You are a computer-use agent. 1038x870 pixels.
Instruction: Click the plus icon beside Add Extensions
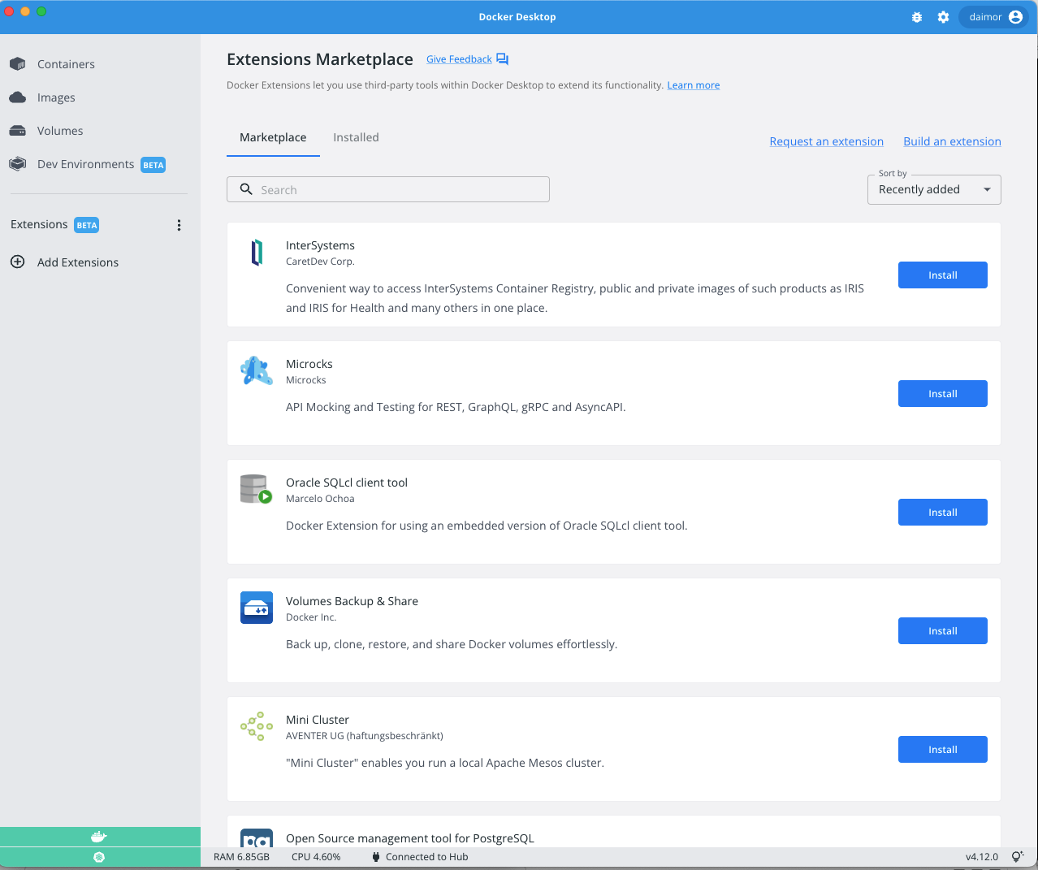[x=17, y=262]
